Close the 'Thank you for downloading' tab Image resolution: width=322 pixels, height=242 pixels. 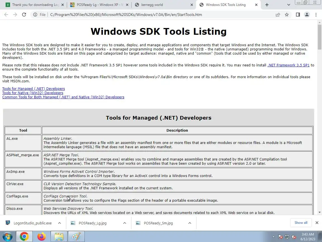63,5
